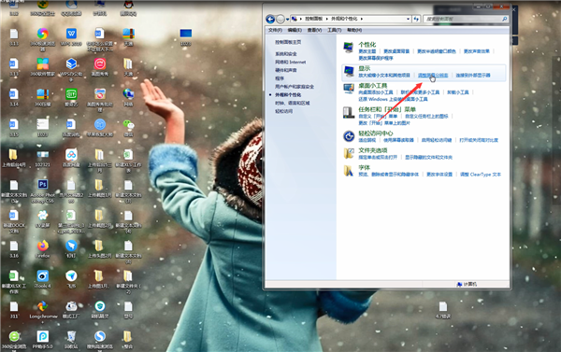Click the 调整 ClearType 文本 link
This screenshot has height=352, width=561.
tap(481, 175)
